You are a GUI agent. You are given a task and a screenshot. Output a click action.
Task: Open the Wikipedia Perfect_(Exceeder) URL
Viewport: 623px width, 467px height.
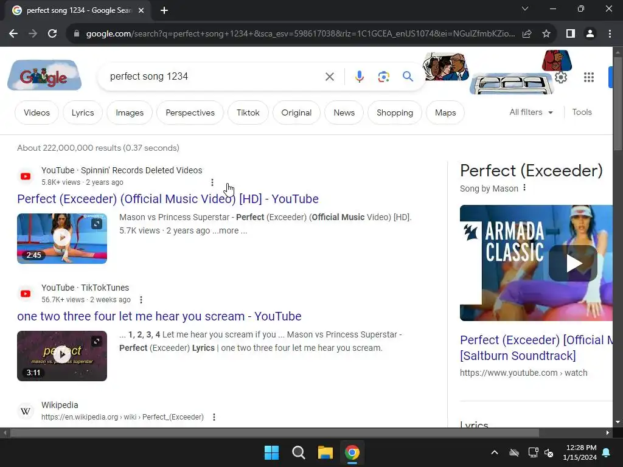point(122,417)
